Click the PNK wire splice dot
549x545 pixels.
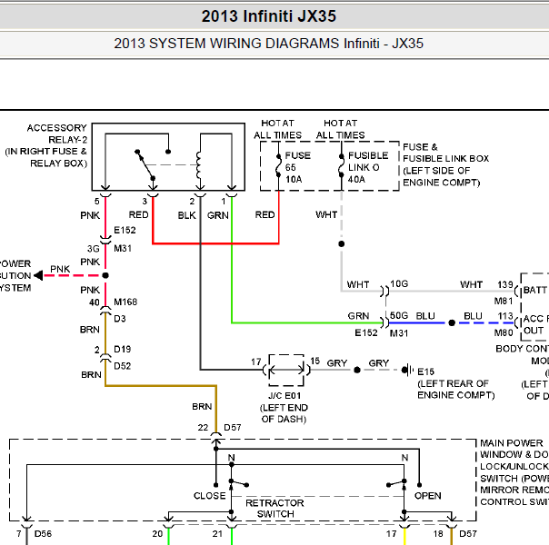tap(105, 275)
